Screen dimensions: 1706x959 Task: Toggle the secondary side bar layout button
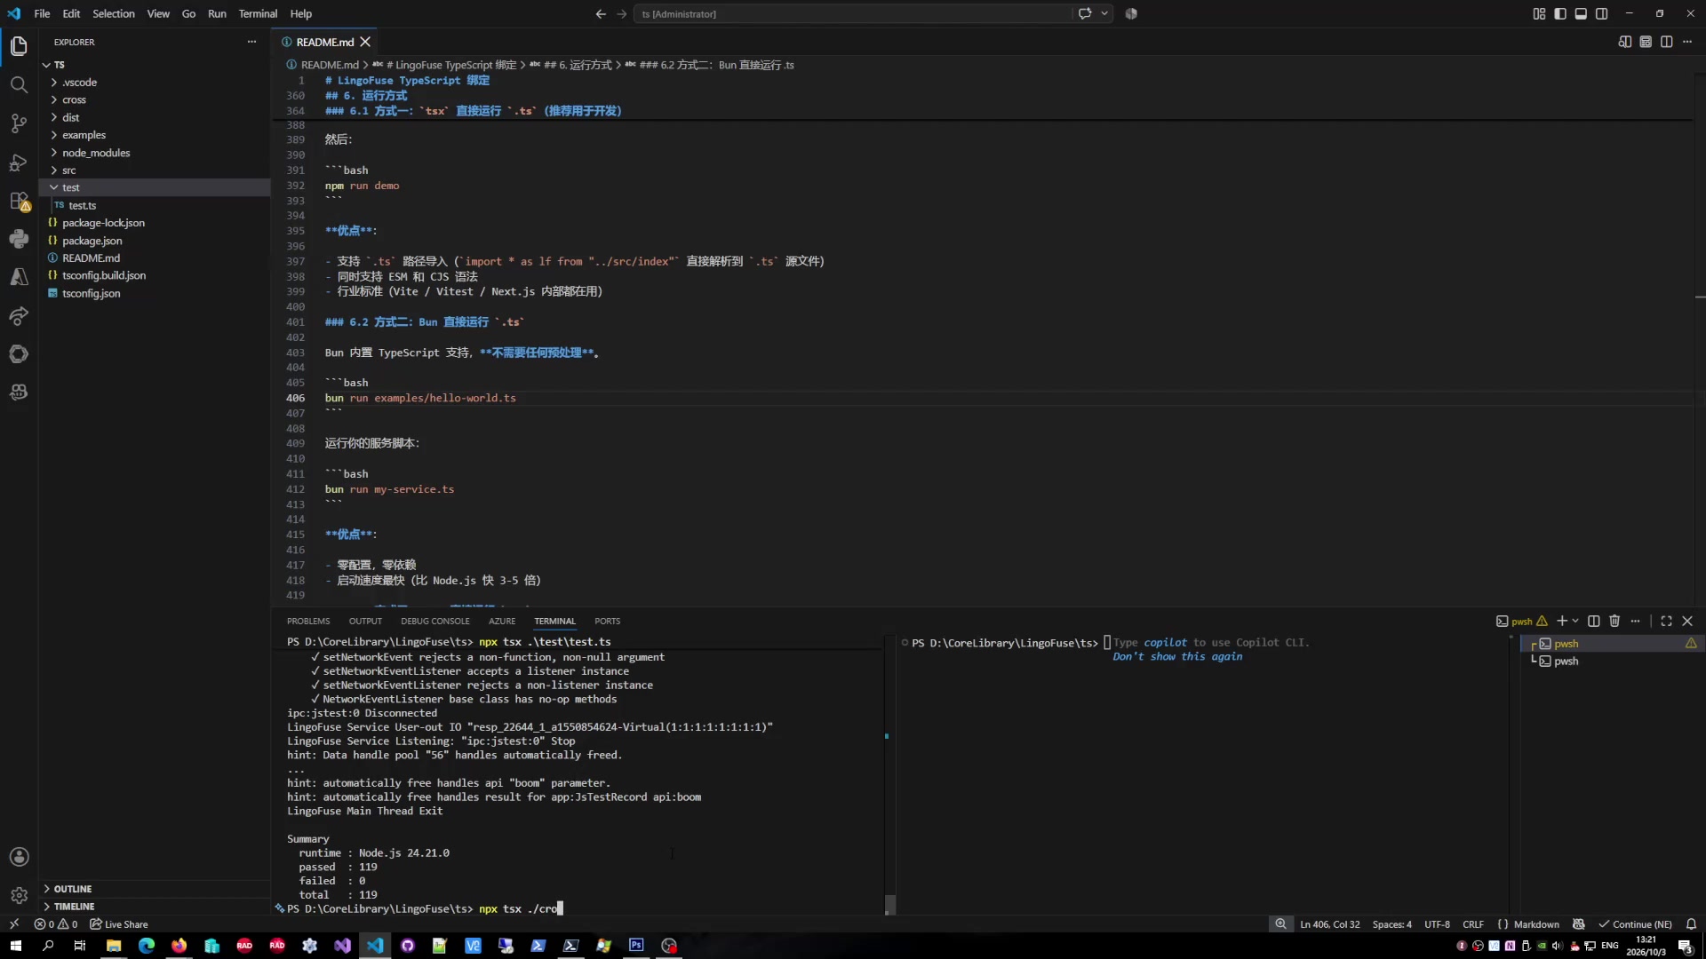[1601, 13]
